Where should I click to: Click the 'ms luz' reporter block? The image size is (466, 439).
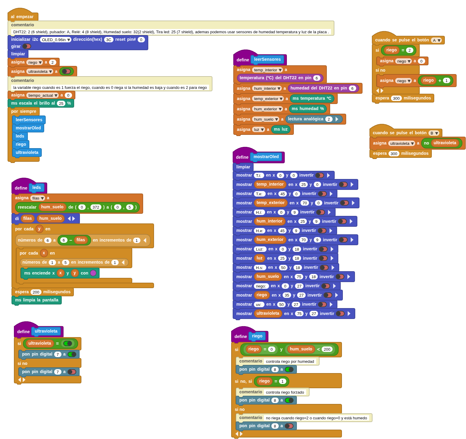click(281, 129)
